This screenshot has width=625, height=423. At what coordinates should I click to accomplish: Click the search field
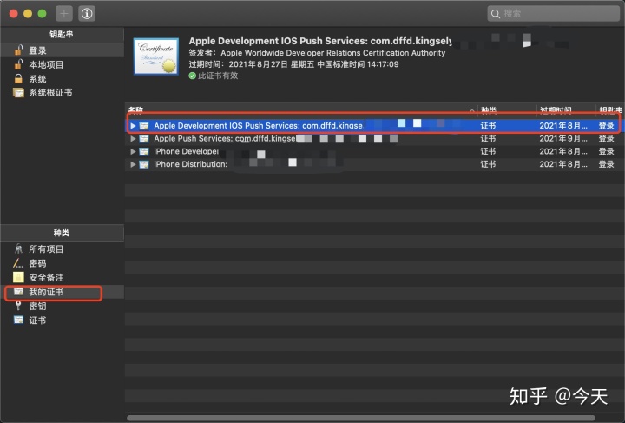pyautogui.click(x=553, y=14)
